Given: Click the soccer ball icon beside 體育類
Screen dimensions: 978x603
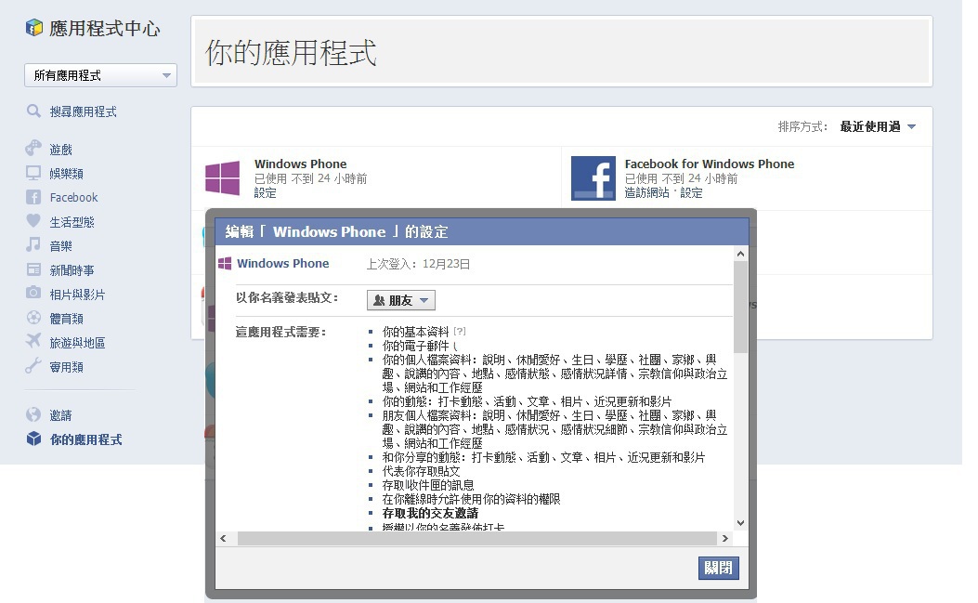Looking at the screenshot, I should (33, 318).
